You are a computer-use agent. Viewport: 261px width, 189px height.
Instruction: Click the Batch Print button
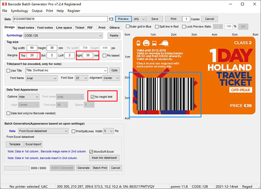pos(100,168)
